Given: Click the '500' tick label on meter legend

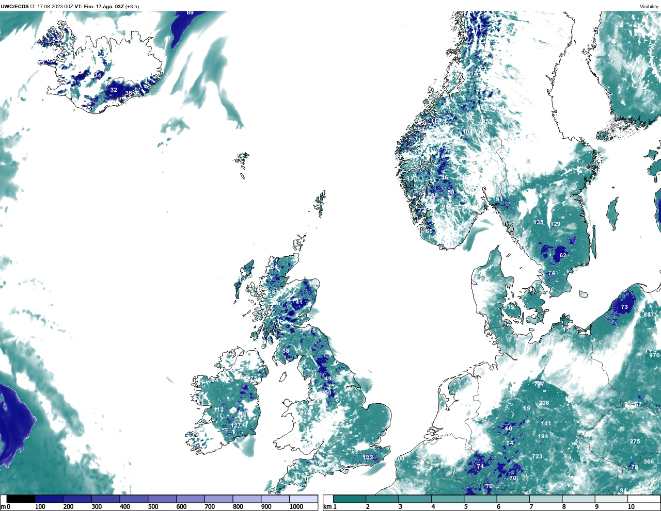Looking at the screenshot, I should click(153, 507).
